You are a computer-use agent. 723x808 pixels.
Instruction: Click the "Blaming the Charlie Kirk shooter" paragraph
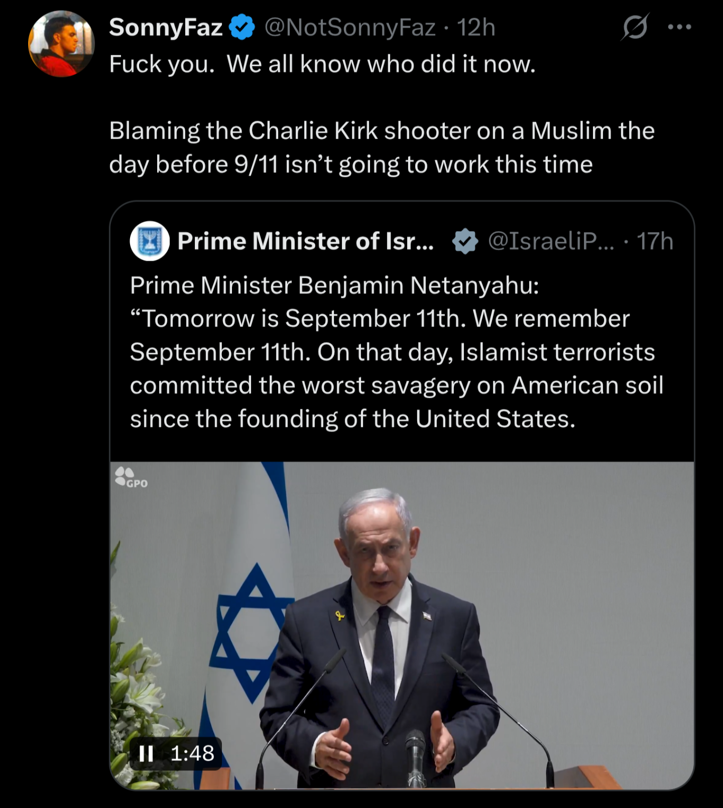[381, 148]
